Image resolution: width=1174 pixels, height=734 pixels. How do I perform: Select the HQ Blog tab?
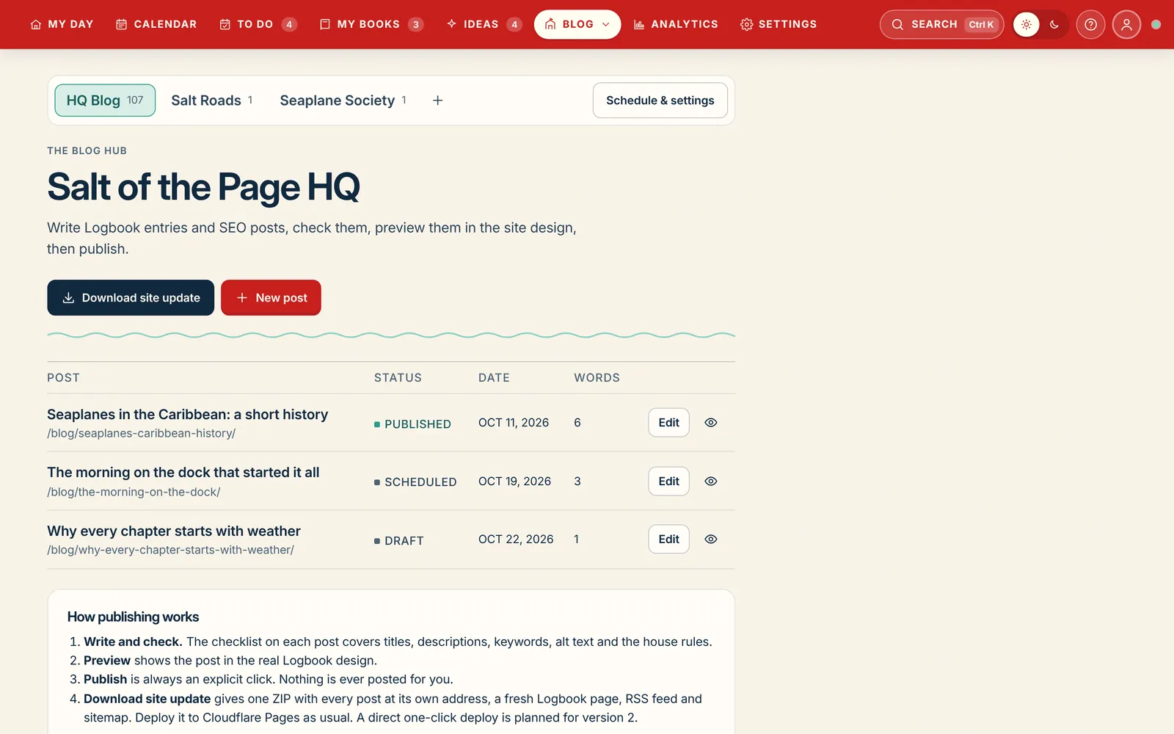click(105, 101)
